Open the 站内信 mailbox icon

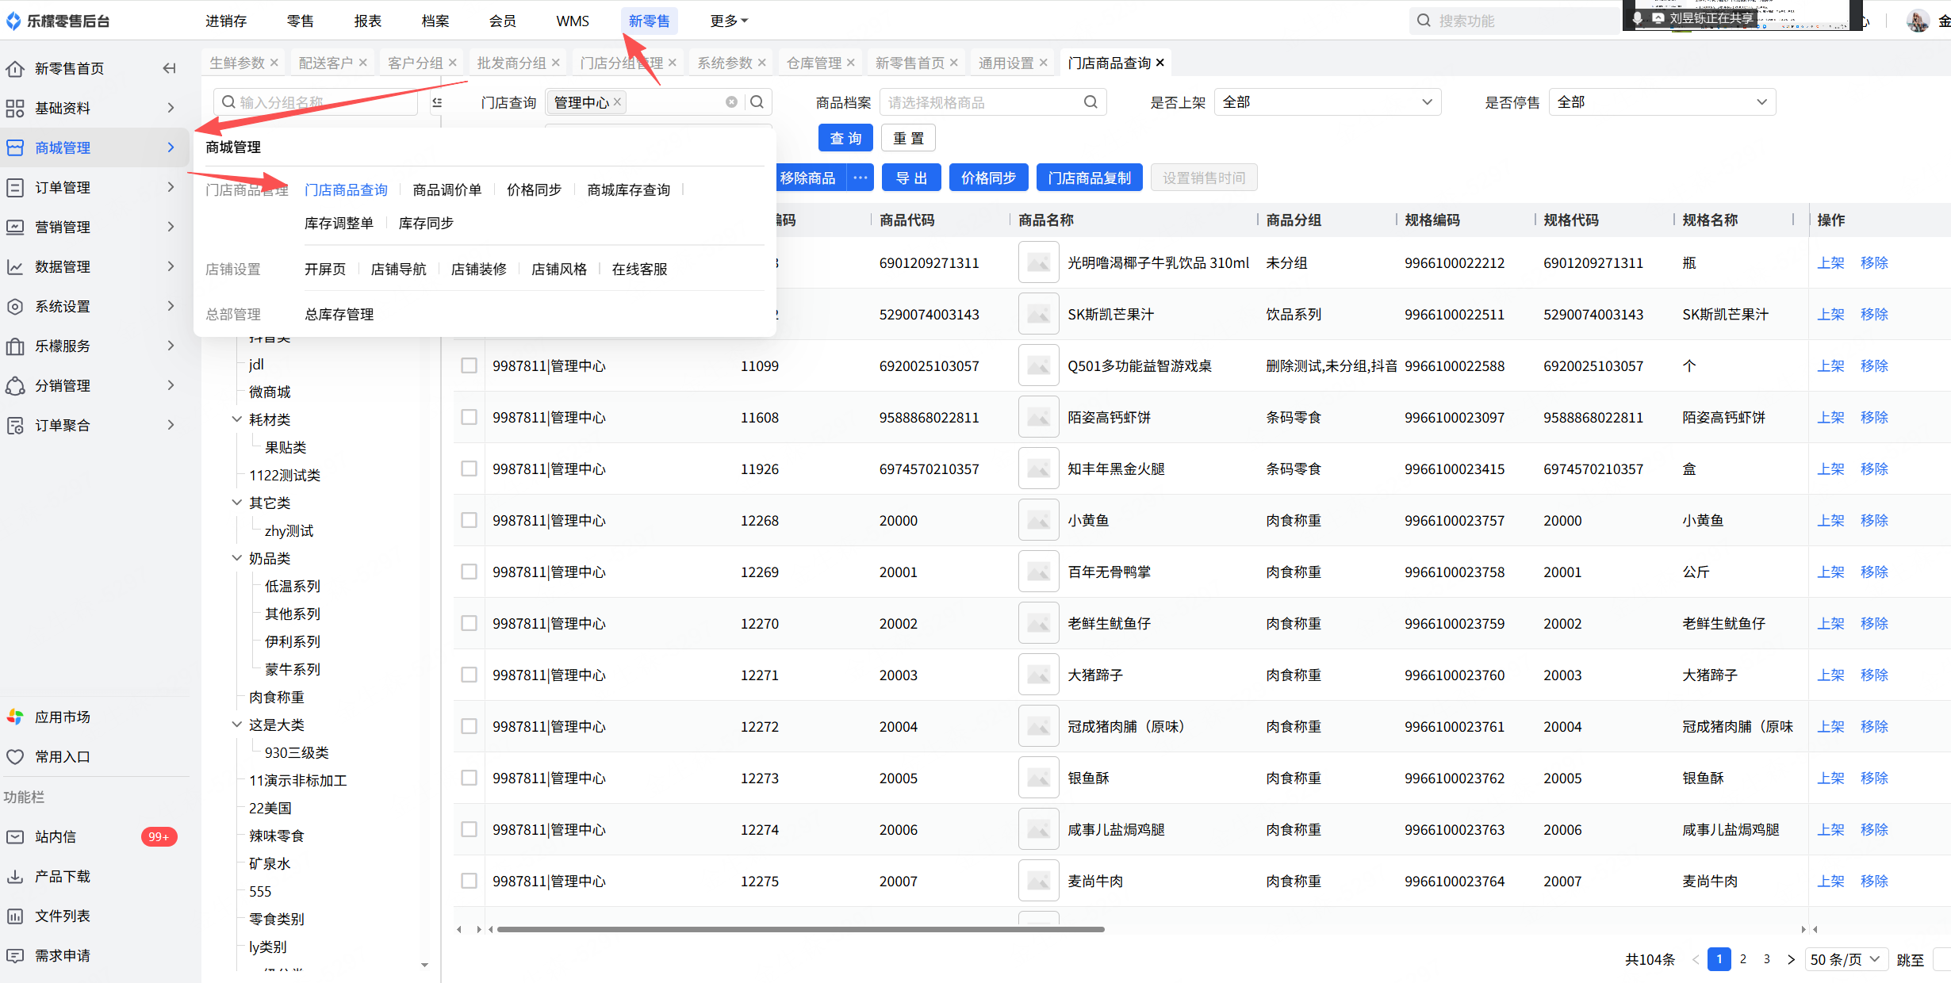click(15, 836)
